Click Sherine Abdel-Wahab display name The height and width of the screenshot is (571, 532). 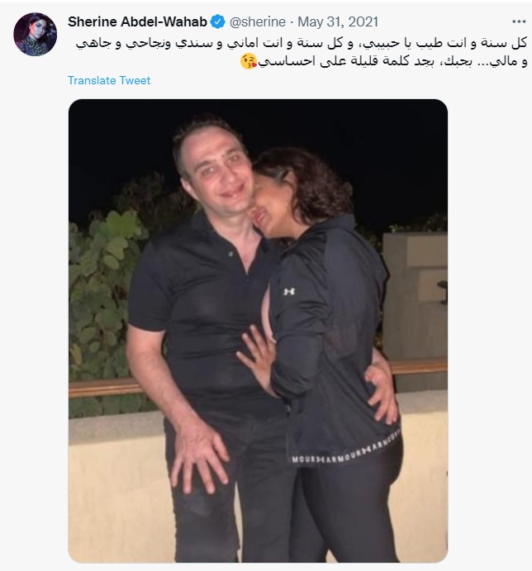[137, 21]
